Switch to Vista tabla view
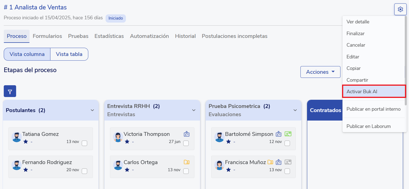The image size is (409, 189). (x=69, y=54)
